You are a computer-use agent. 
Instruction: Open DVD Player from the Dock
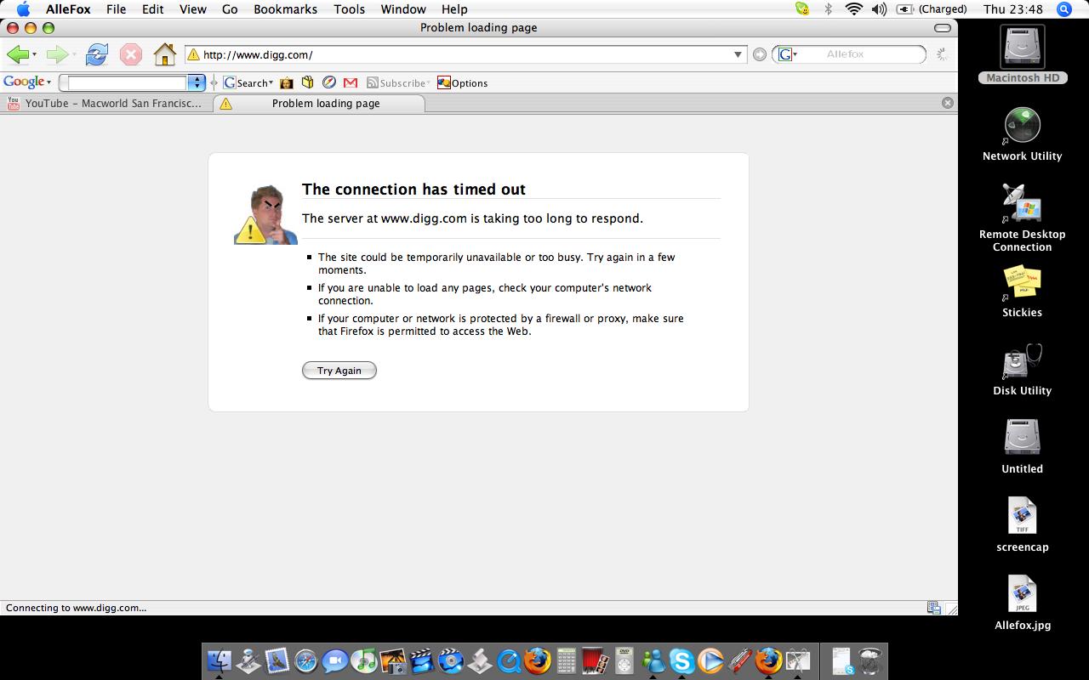624,660
